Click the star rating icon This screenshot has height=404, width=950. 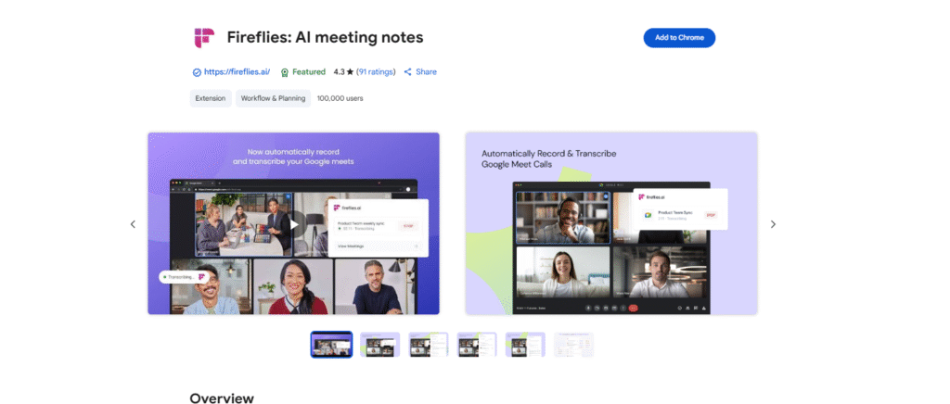(x=349, y=72)
